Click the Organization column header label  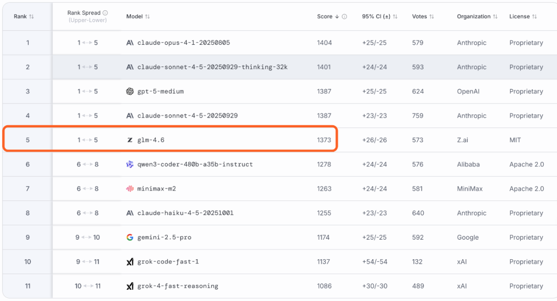pos(473,16)
